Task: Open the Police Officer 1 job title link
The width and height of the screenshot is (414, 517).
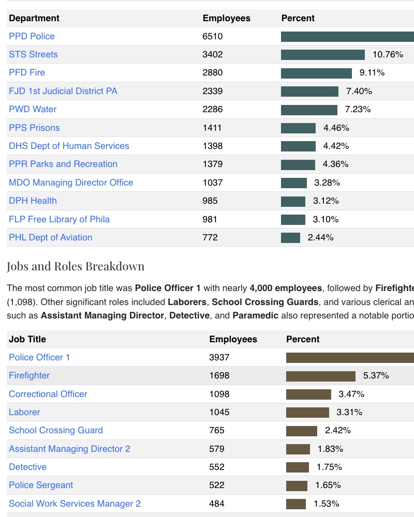Action: click(x=39, y=357)
